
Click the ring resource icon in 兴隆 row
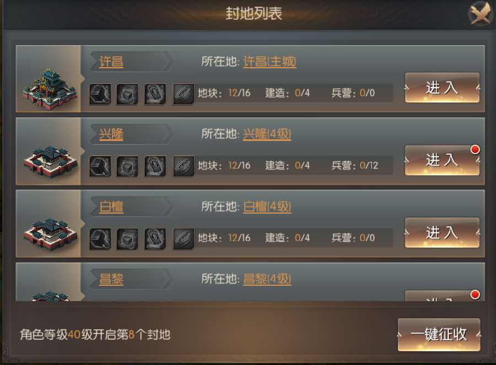tap(183, 167)
